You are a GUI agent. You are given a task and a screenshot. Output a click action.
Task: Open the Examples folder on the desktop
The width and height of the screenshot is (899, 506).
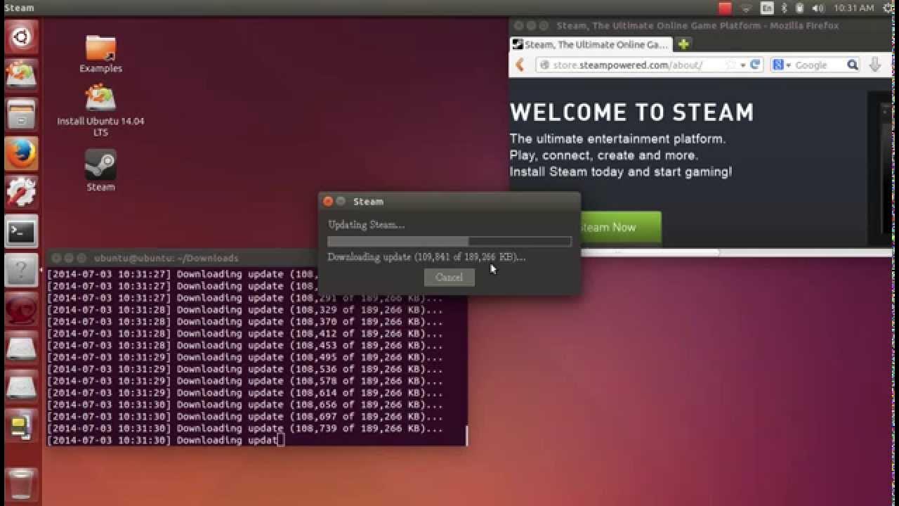(x=100, y=54)
